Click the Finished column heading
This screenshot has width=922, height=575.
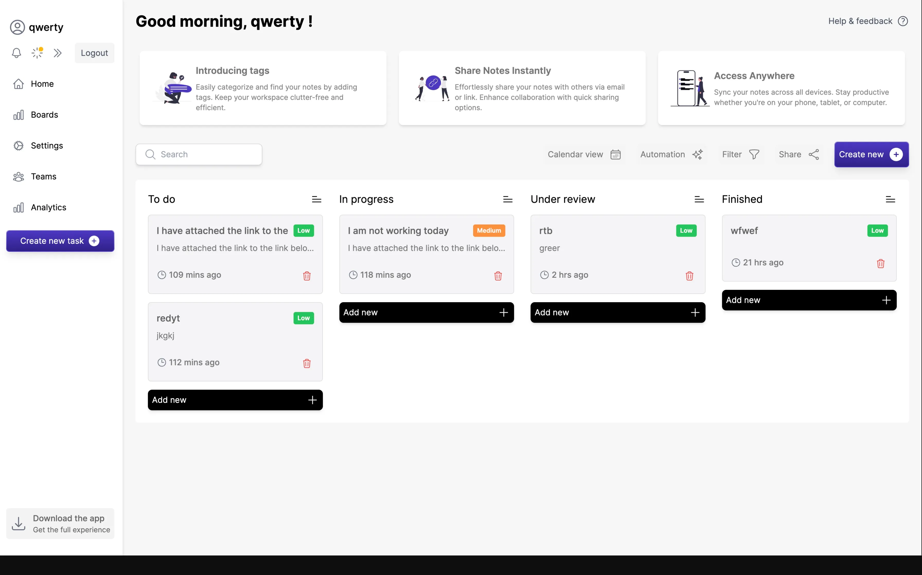point(742,199)
